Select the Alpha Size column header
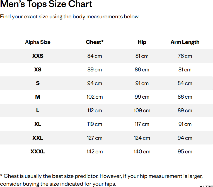213x187 pixels. point(38,42)
